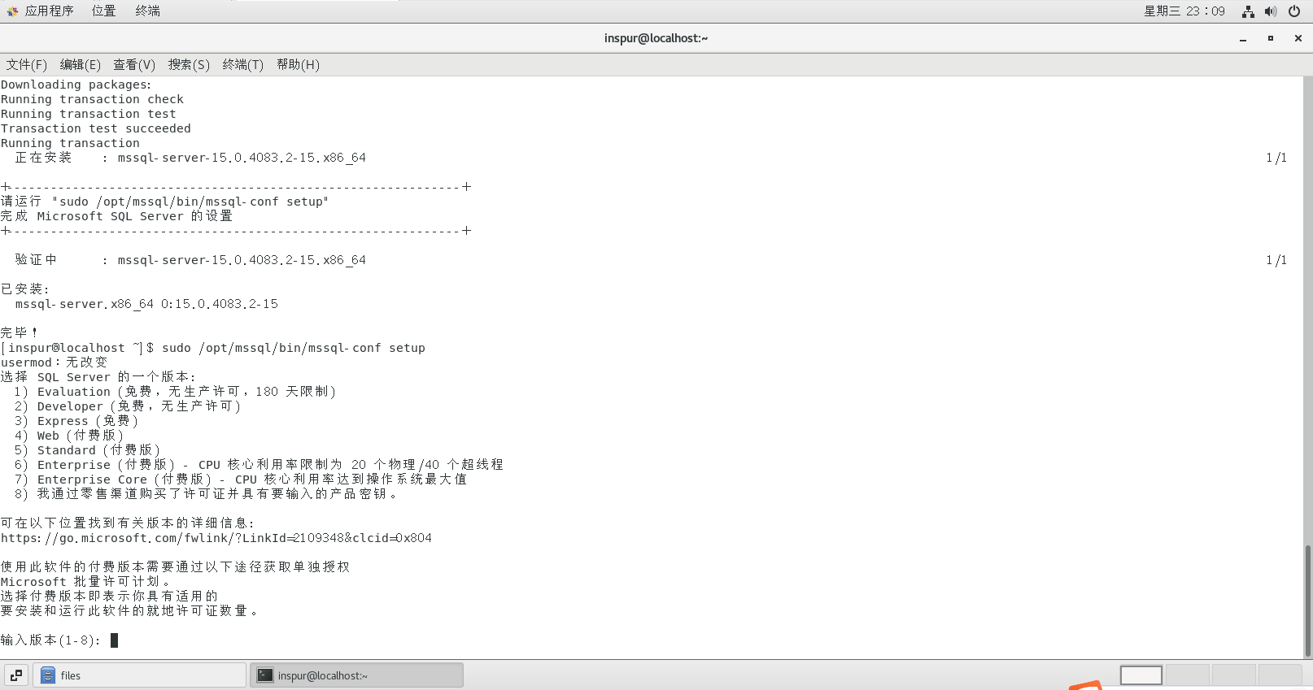The image size is (1313, 690).
Task: Click the '2) Developer' option line
Action: pos(128,406)
